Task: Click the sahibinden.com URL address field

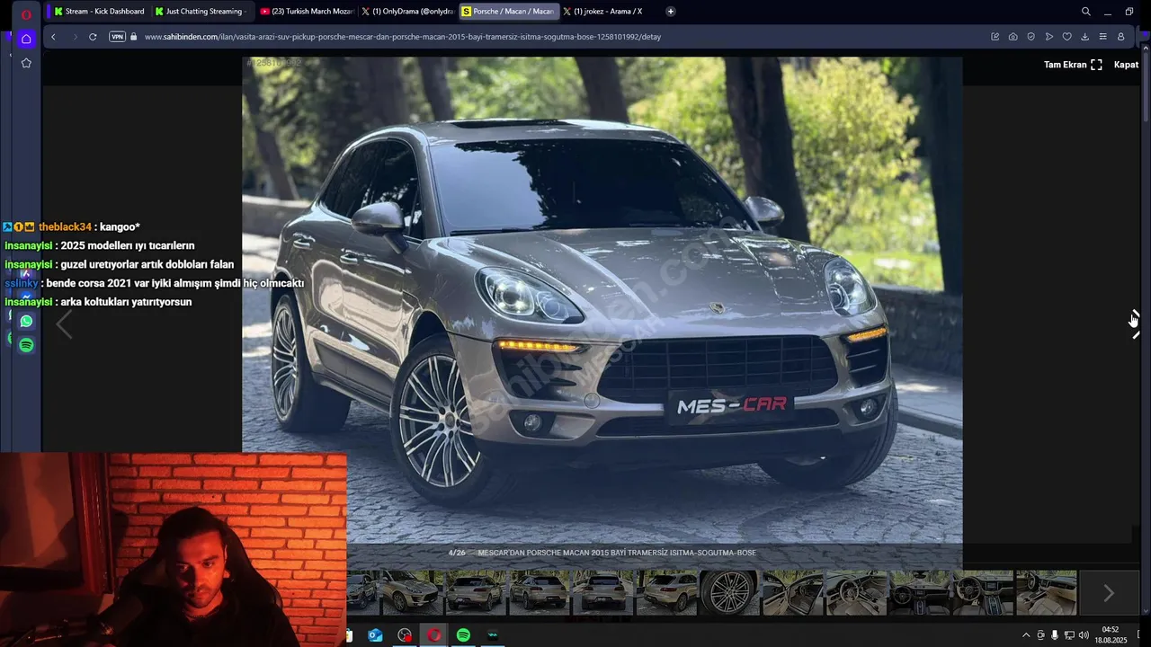Action: [x=402, y=37]
